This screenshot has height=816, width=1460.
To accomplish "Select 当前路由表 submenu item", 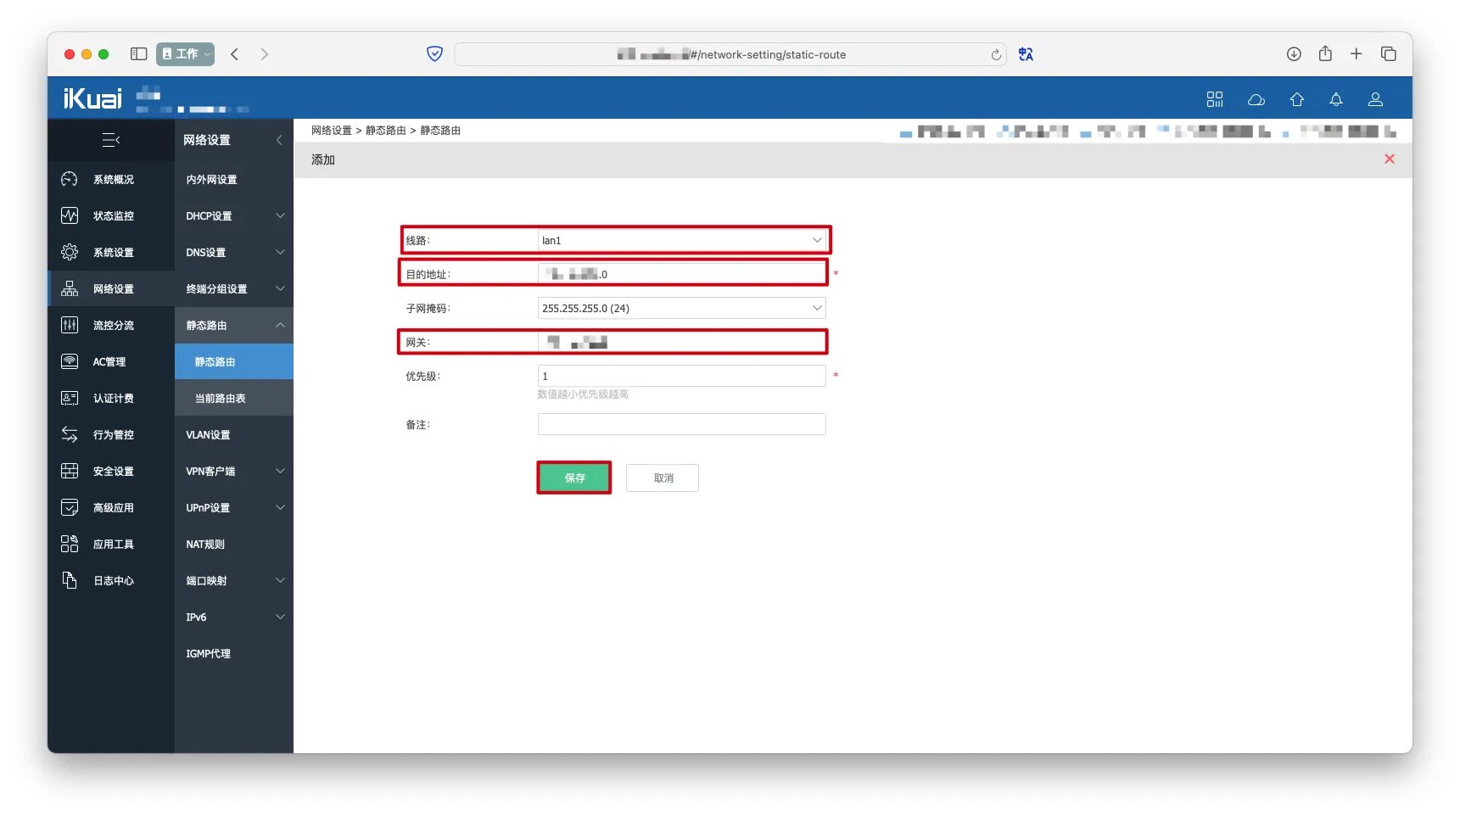I will [x=221, y=399].
